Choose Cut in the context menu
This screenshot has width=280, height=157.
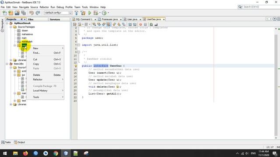[46, 59]
